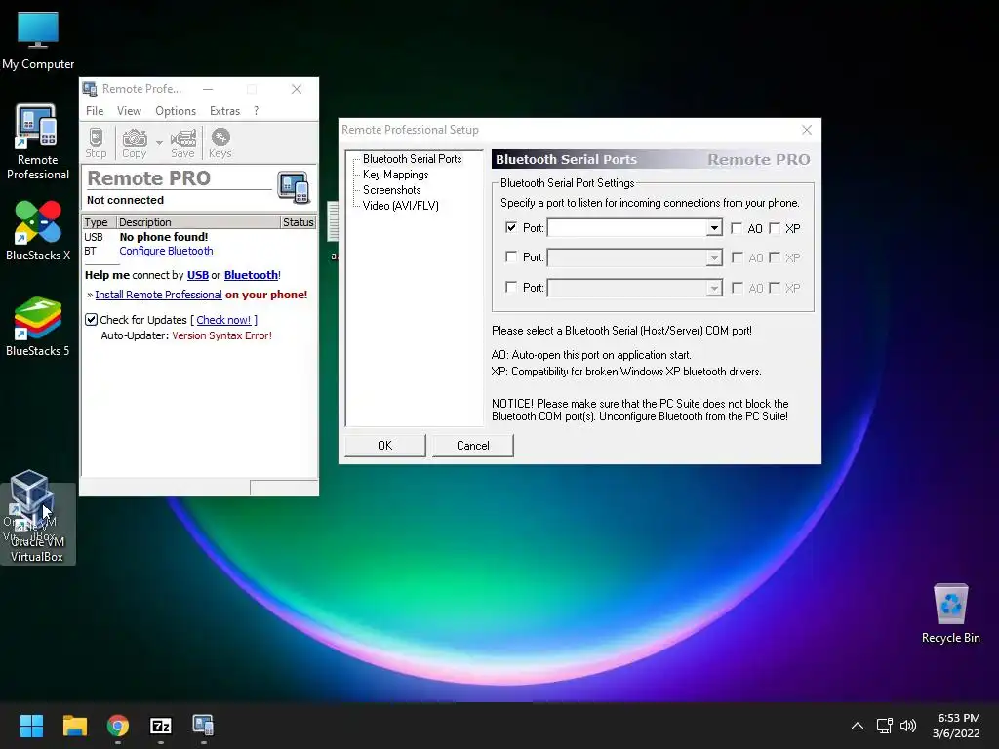
Task: Click the 'Not connected' status text
Action: pyautogui.click(x=126, y=200)
